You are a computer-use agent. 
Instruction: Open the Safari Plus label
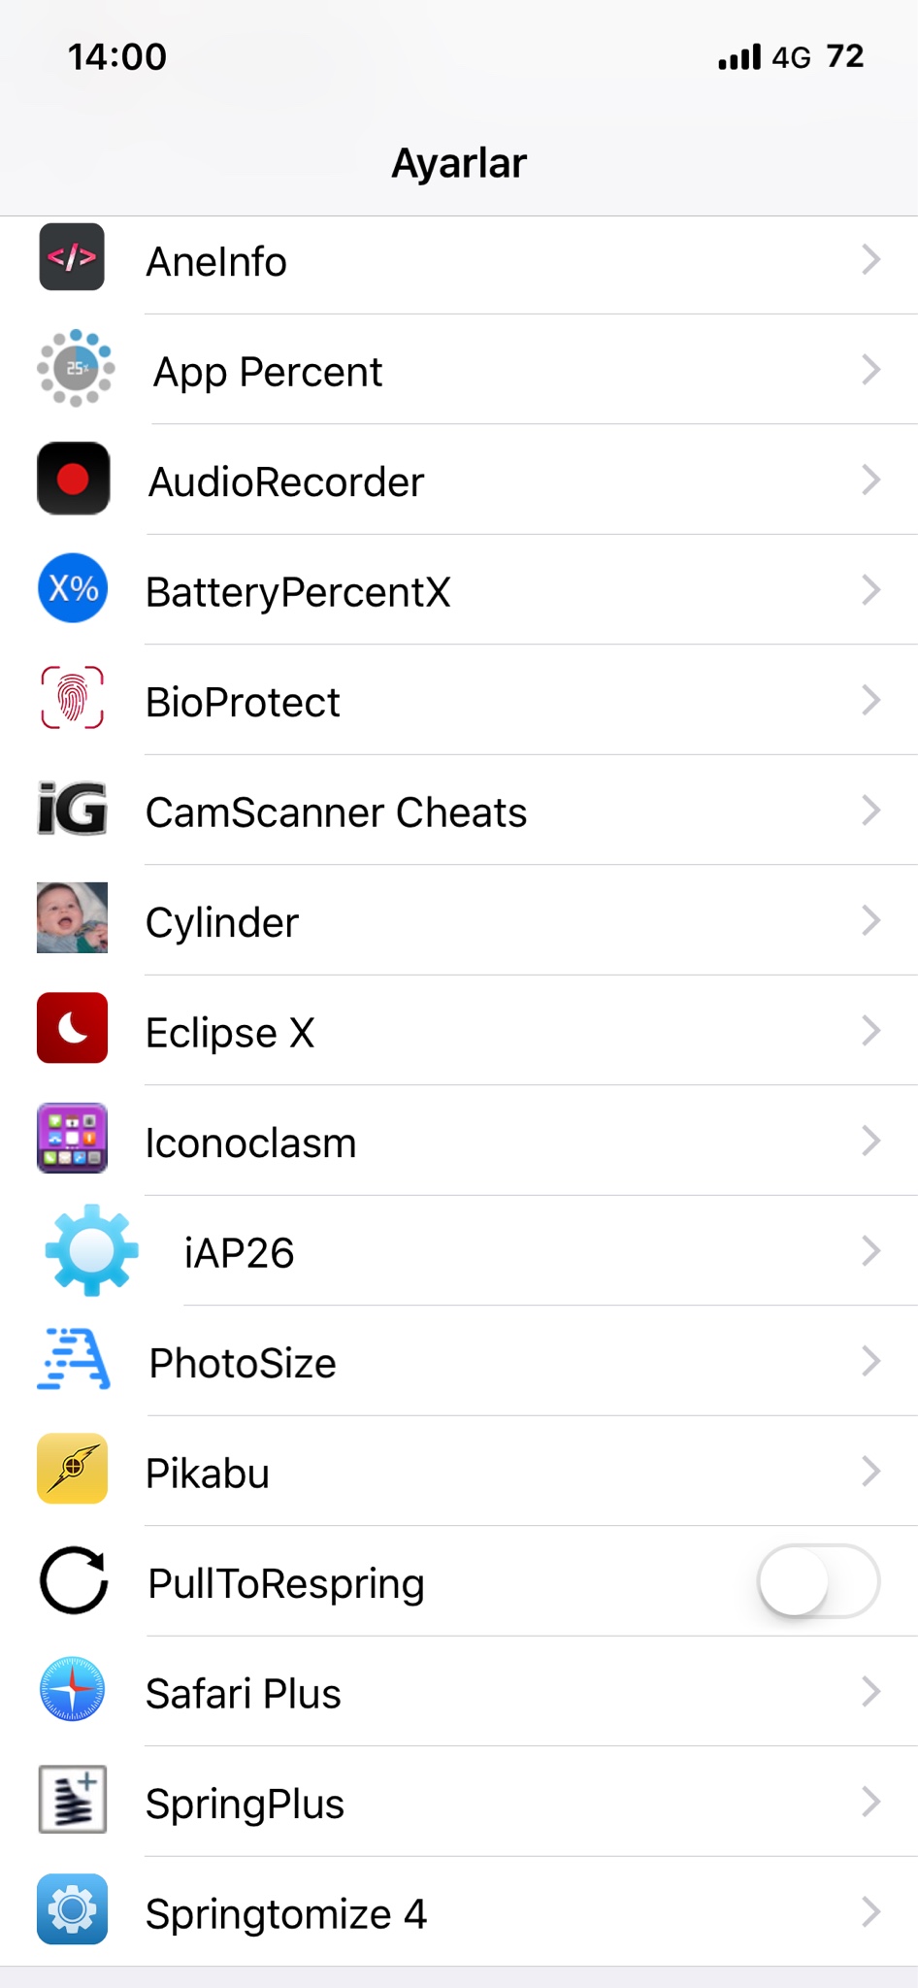244,1694
